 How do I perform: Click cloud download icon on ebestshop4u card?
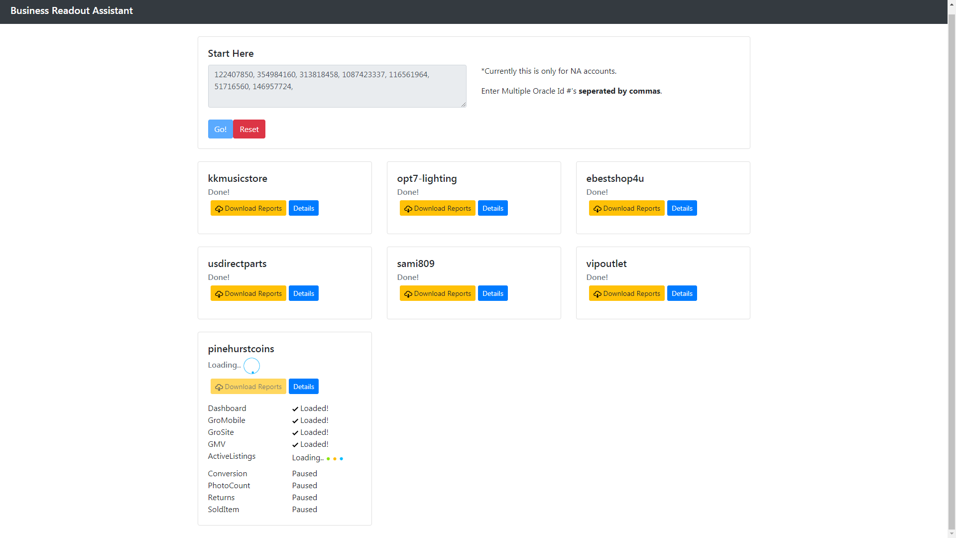(597, 209)
